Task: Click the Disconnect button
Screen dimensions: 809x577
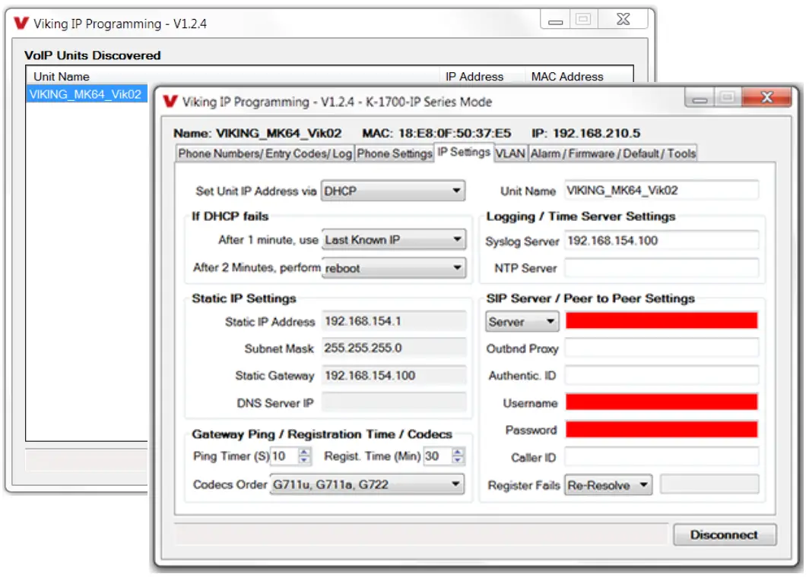Action: [x=725, y=534]
